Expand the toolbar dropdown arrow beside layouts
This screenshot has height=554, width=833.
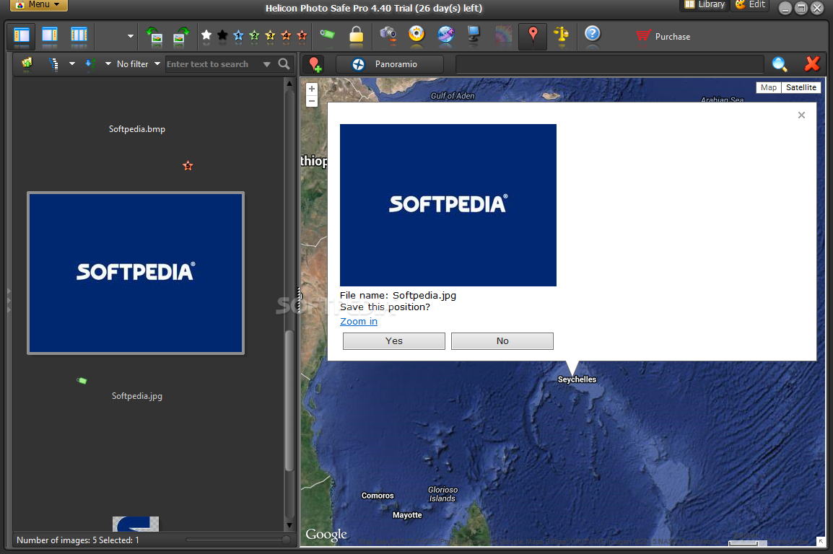[x=130, y=36]
